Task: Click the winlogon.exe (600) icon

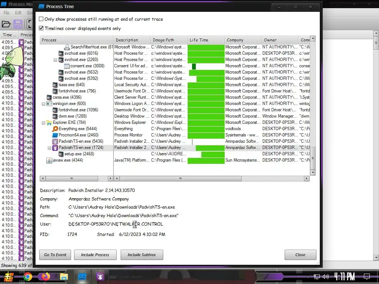Action: 49,104
